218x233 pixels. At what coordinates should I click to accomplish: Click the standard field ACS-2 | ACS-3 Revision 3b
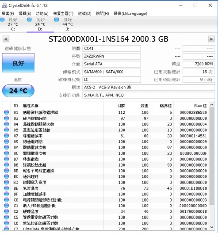coord(149,88)
